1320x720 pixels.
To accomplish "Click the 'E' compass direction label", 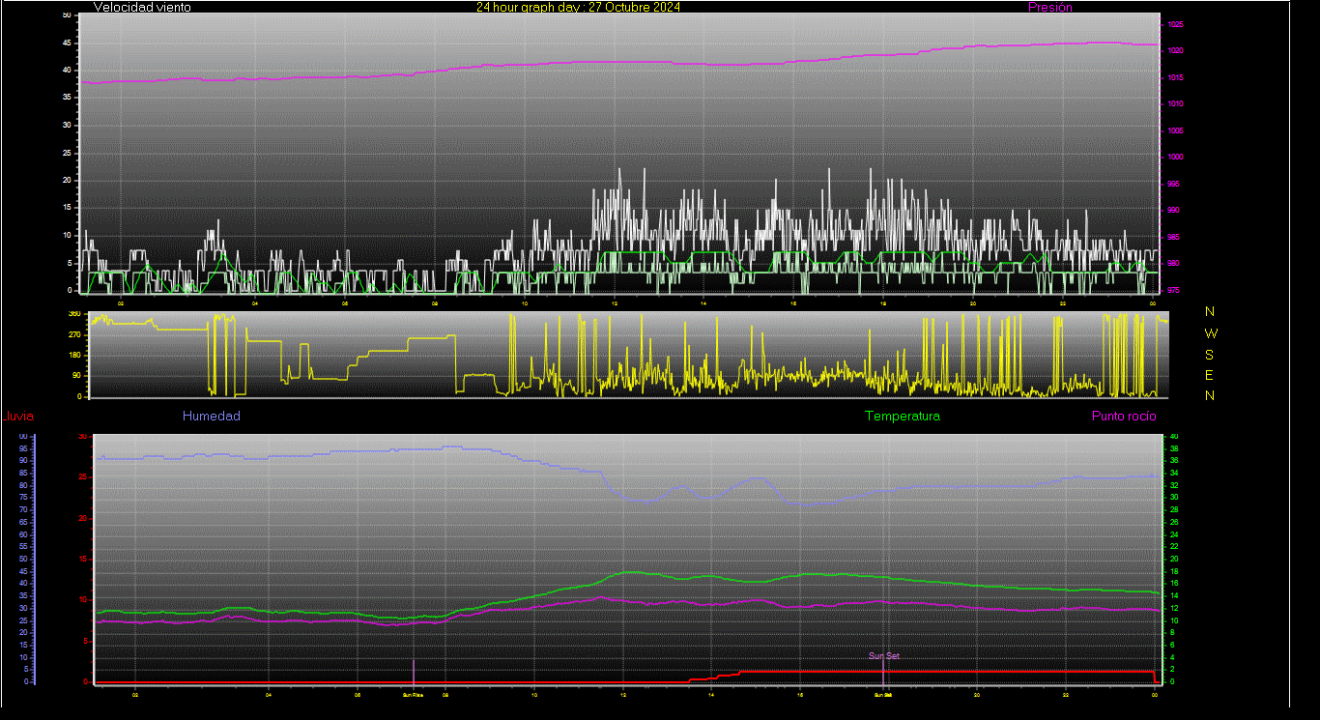I will coord(1210,375).
